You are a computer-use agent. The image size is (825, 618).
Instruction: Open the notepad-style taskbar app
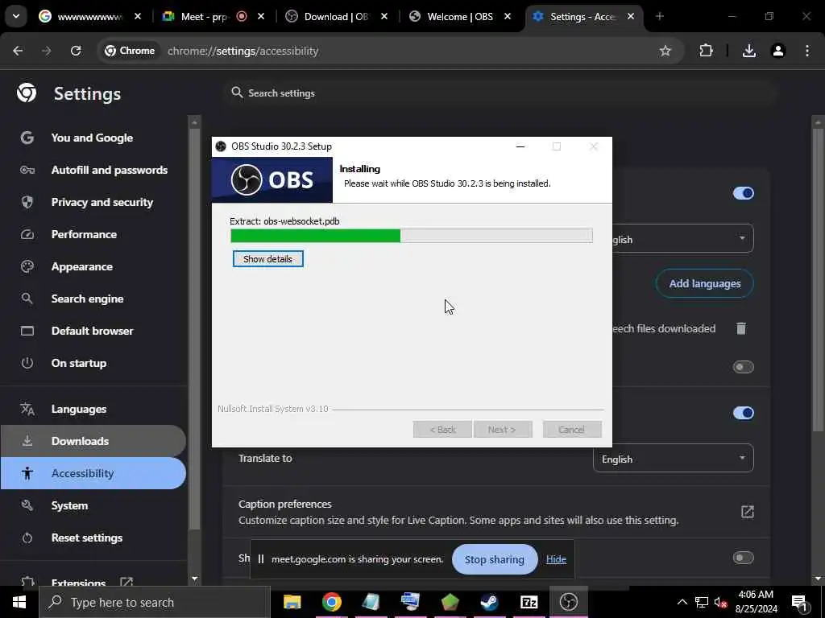pos(371,602)
